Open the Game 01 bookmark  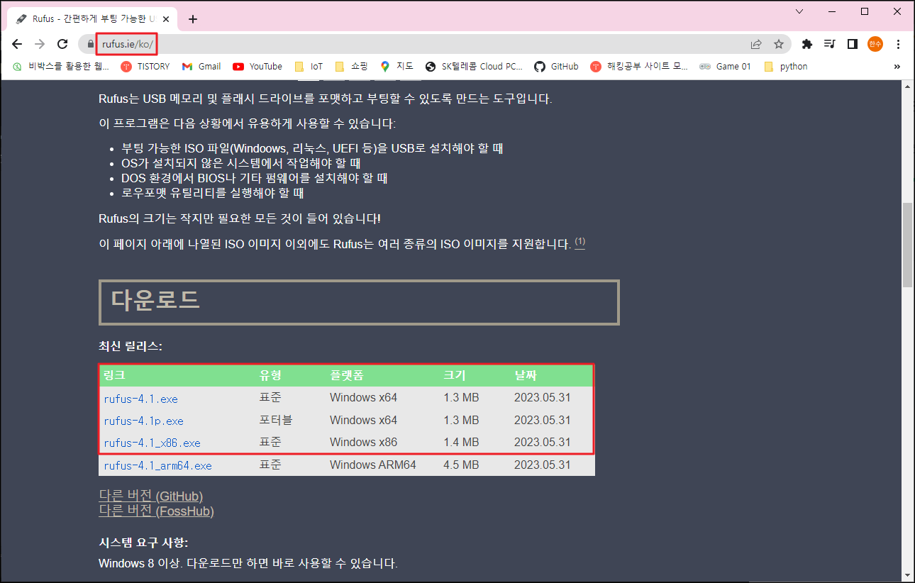(725, 67)
